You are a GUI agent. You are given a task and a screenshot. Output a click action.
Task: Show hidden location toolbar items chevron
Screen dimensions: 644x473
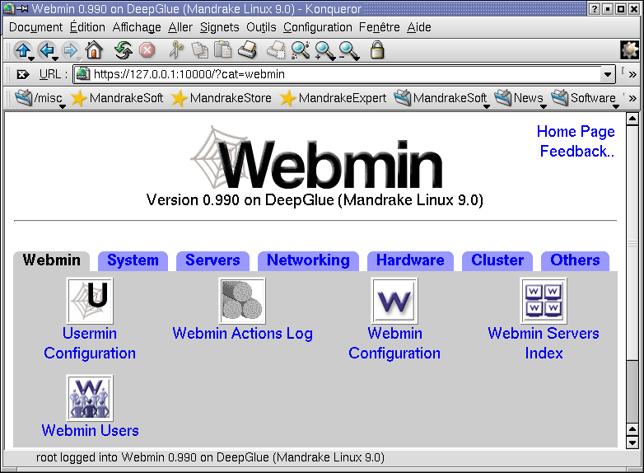tap(632, 74)
